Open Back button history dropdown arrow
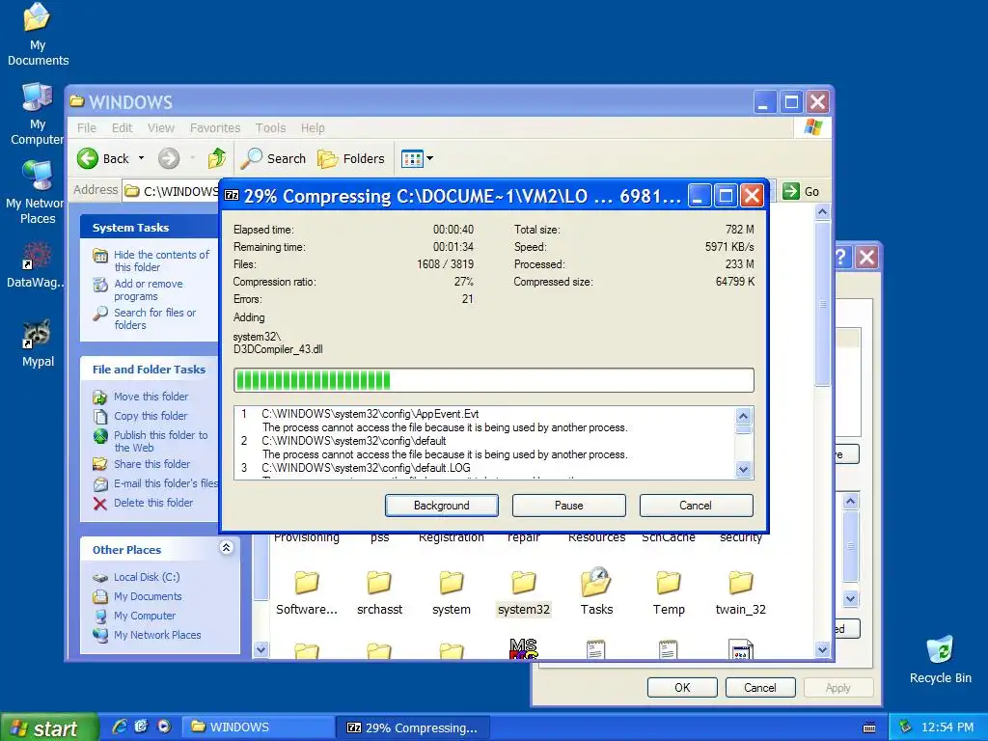Image resolution: width=988 pixels, height=741 pixels. coord(141,158)
